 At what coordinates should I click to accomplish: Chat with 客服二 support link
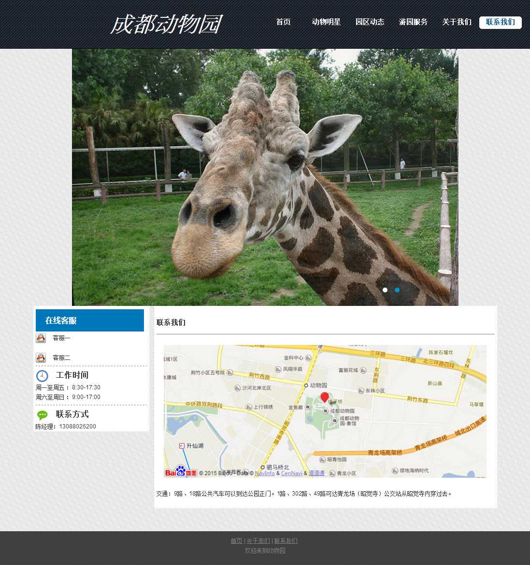tap(61, 358)
